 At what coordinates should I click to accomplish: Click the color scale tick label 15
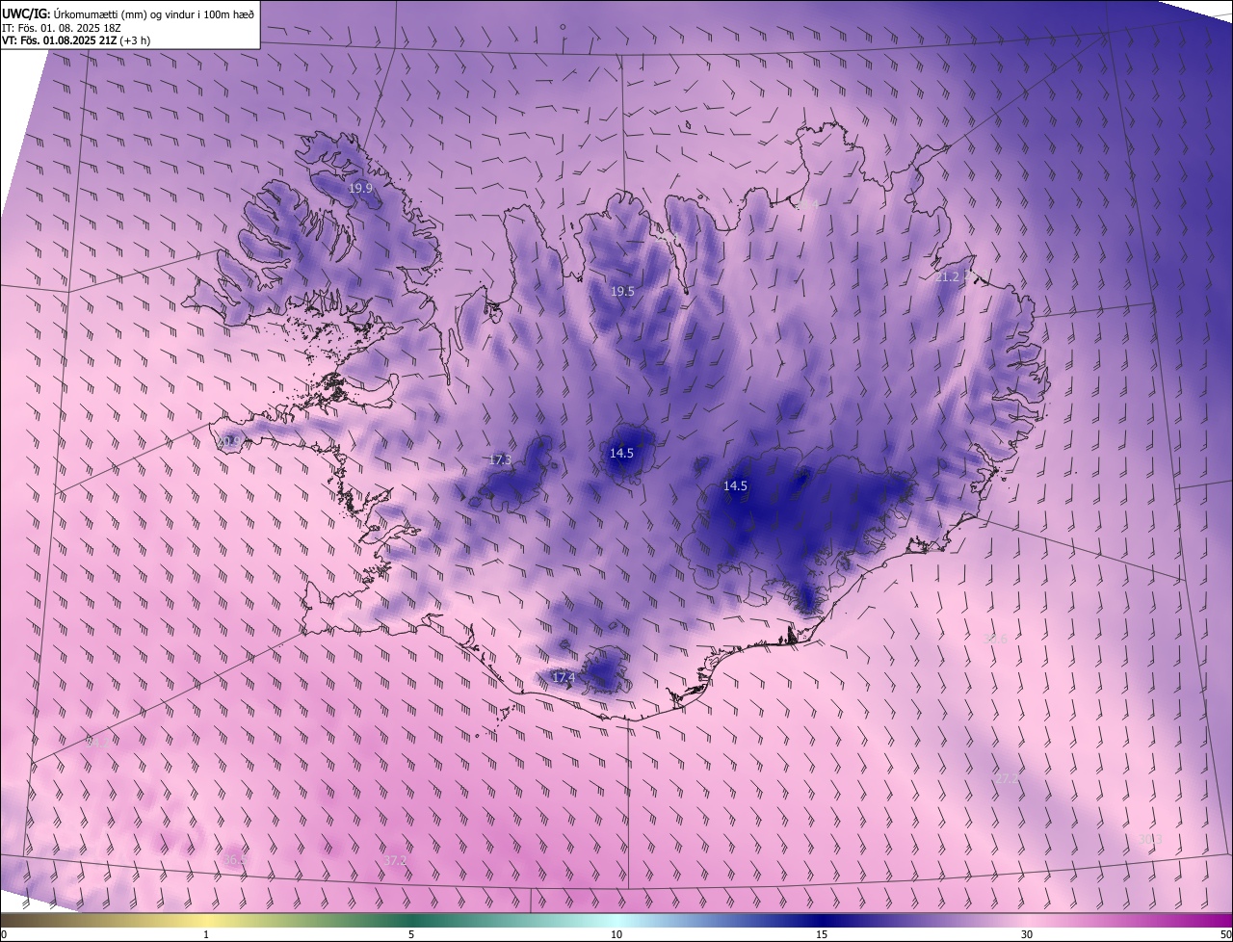(822, 934)
